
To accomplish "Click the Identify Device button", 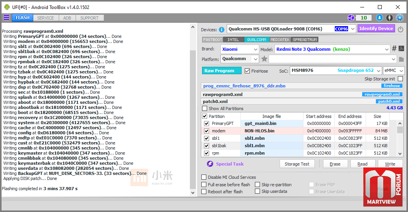I will point(376,29).
